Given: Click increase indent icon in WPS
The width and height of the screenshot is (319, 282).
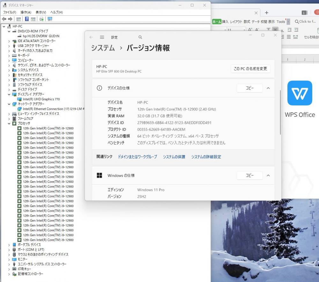Looking at the screenshot, I should pos(296,30).
